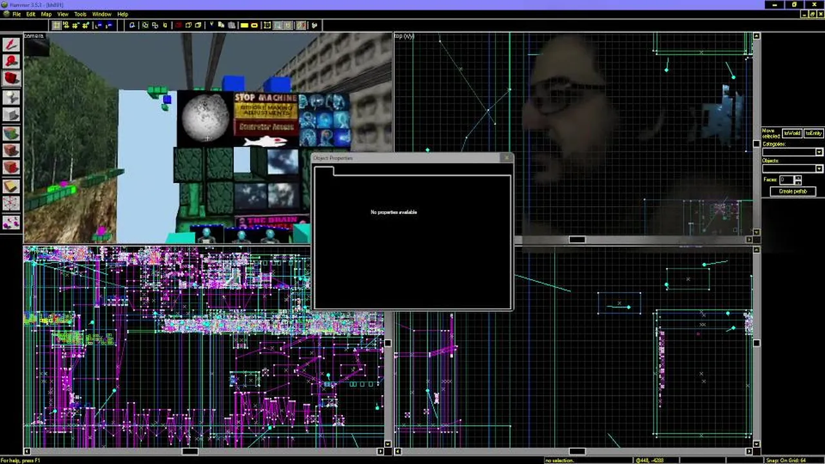The image size is (825, 464).
Task: Decrease the Faces value with down stepper
Action: tap(798, 182)
